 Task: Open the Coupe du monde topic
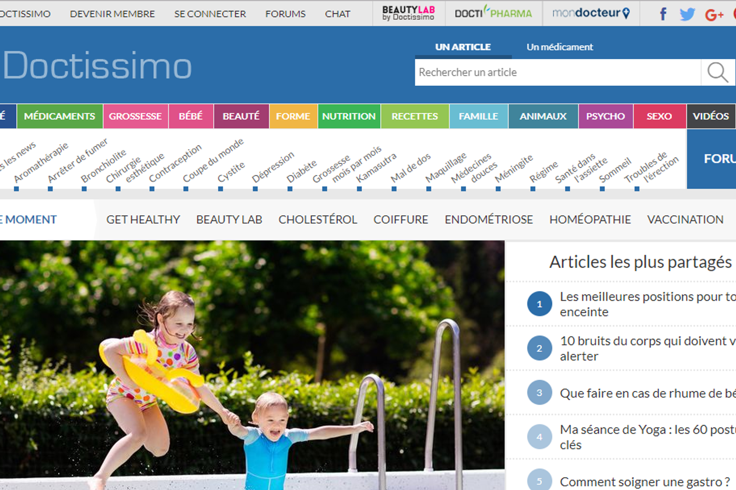pyautogui.click(x=213, y=161)
